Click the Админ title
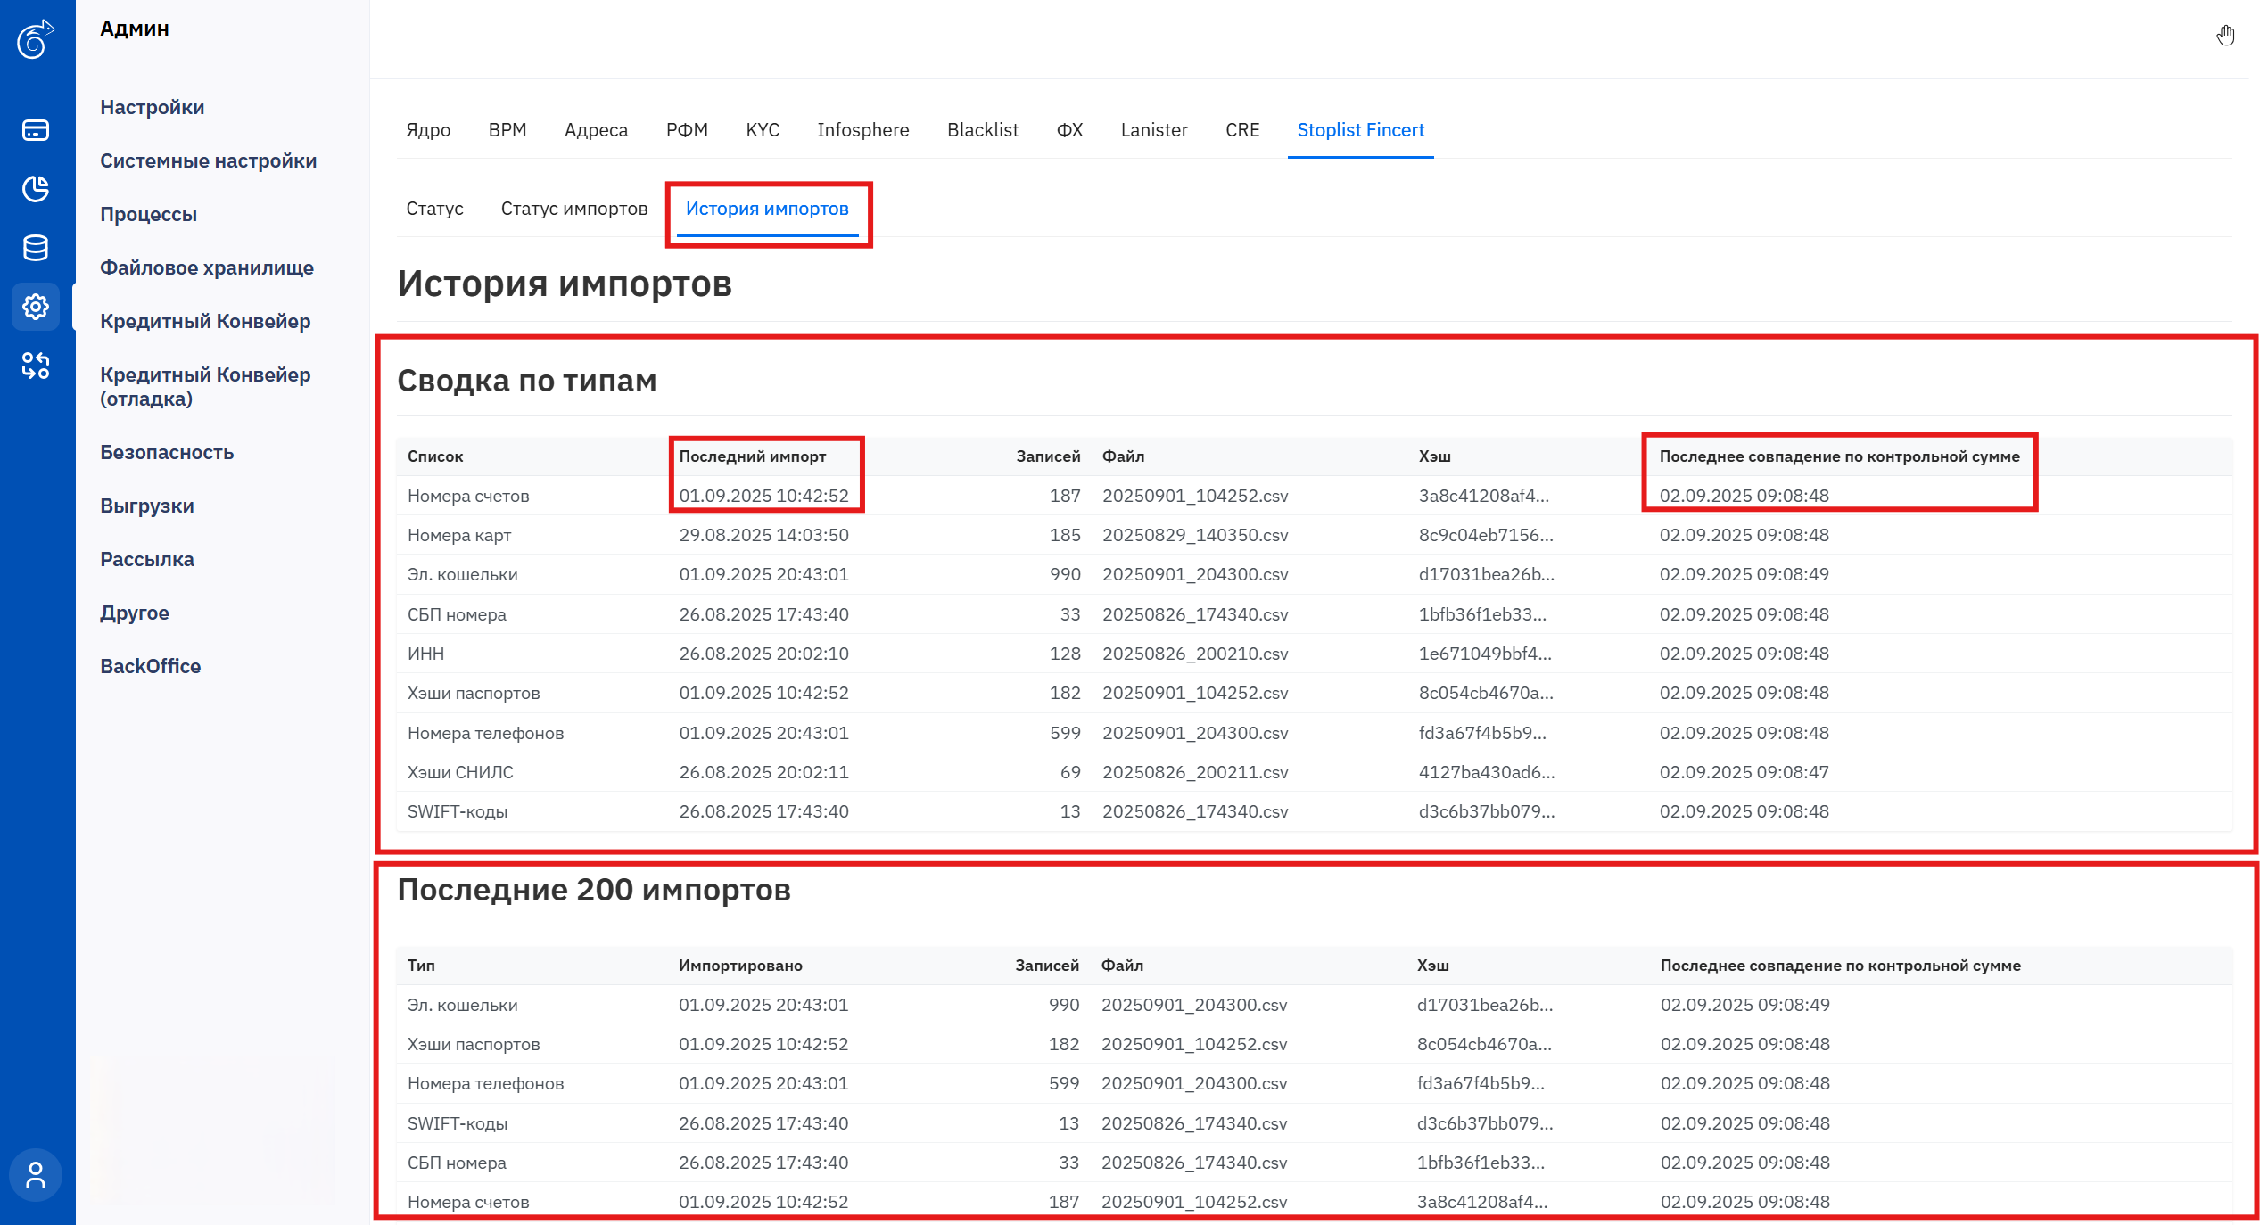The image size is (2260, 1225). [135, 29]
